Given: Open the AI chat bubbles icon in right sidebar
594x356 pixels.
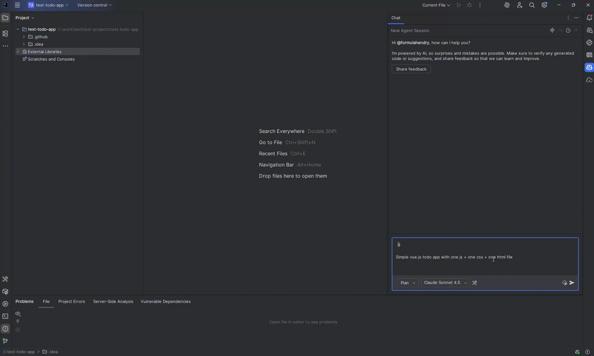Looking at the screenshot, I should pyautogui.click(x=589, y=30).
